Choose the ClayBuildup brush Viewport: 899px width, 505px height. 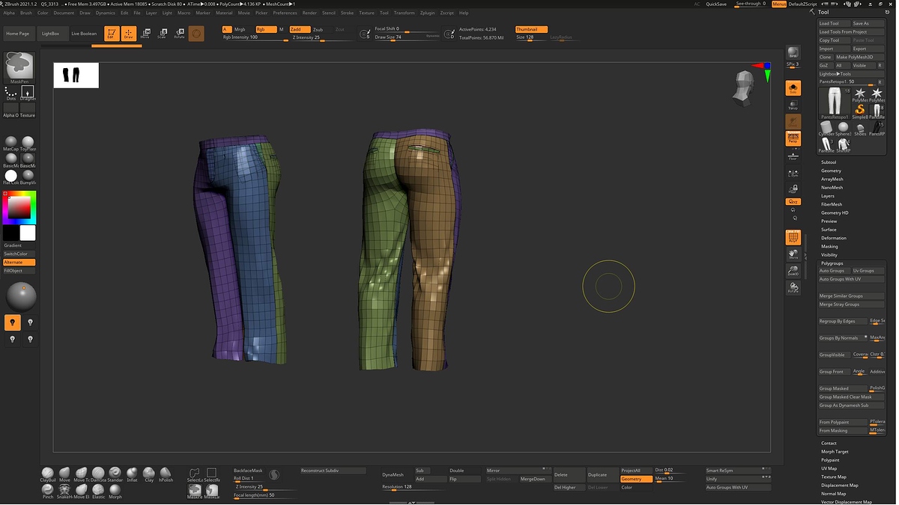[x=48, y=474]
